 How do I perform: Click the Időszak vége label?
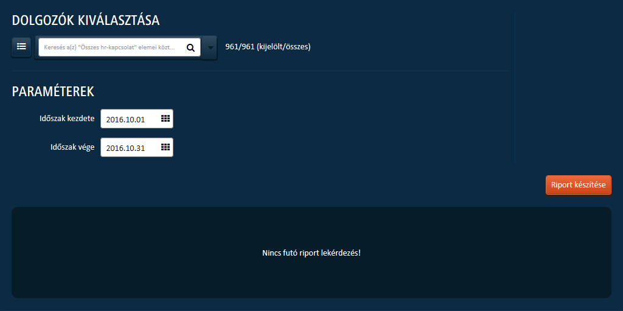click(x=72, y=147)
